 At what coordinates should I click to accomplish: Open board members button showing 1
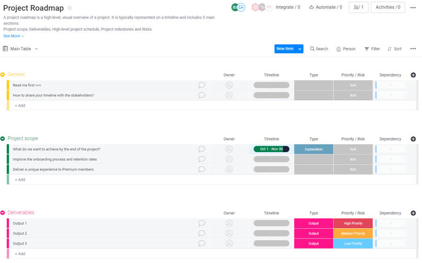click(x=358, y=7)
